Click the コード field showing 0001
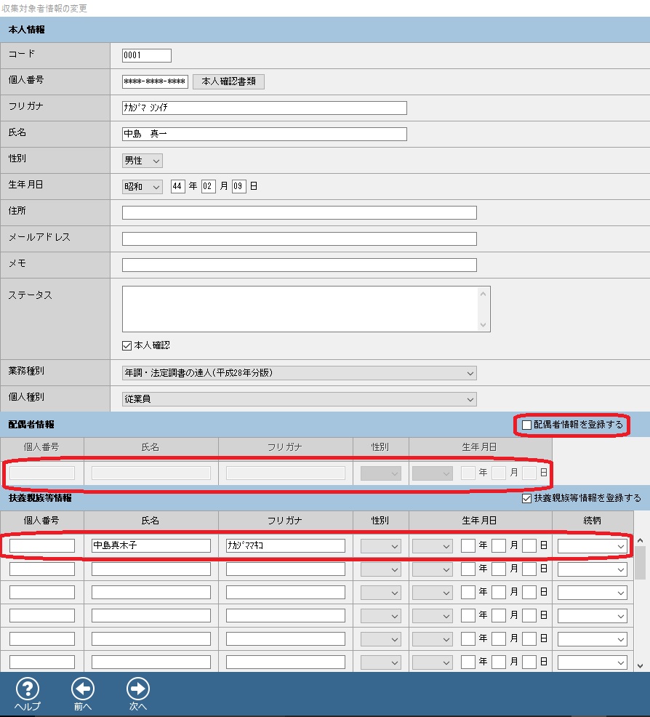650x717 pixels. coord(146,55)
